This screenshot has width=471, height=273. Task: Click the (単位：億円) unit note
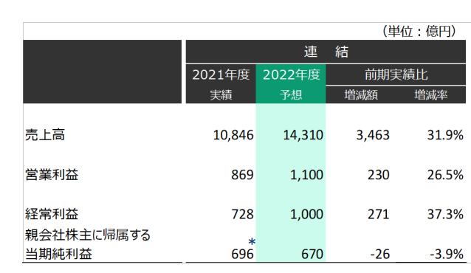419,31
